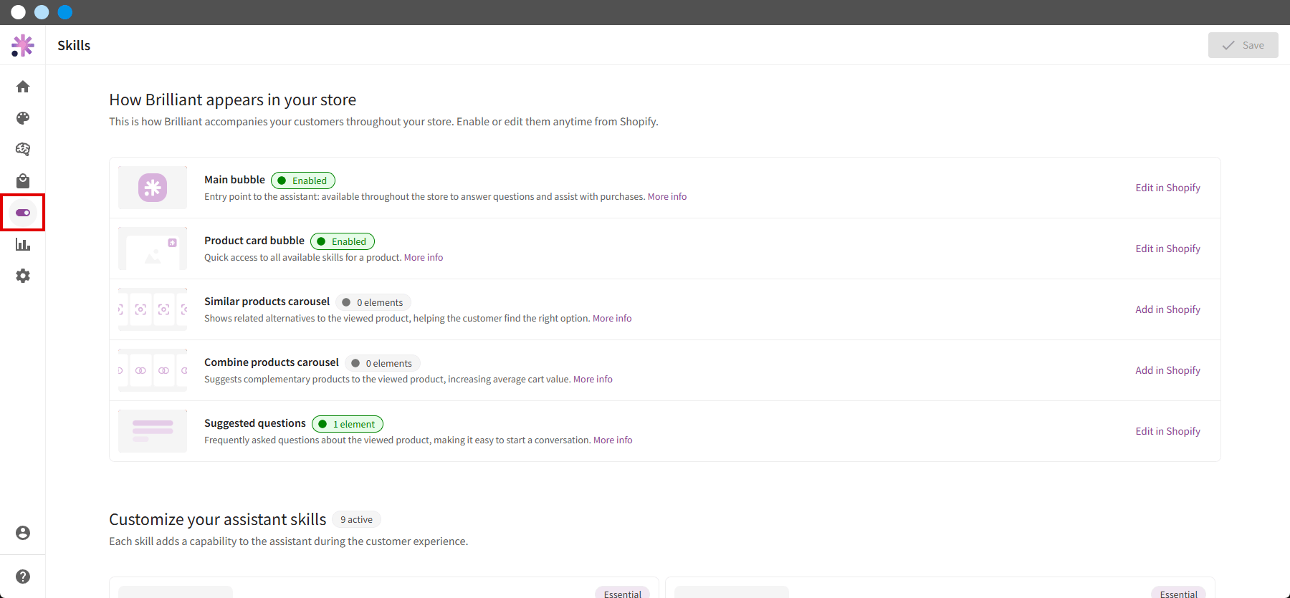Open the Home icon in sidebar

(23, 87)
